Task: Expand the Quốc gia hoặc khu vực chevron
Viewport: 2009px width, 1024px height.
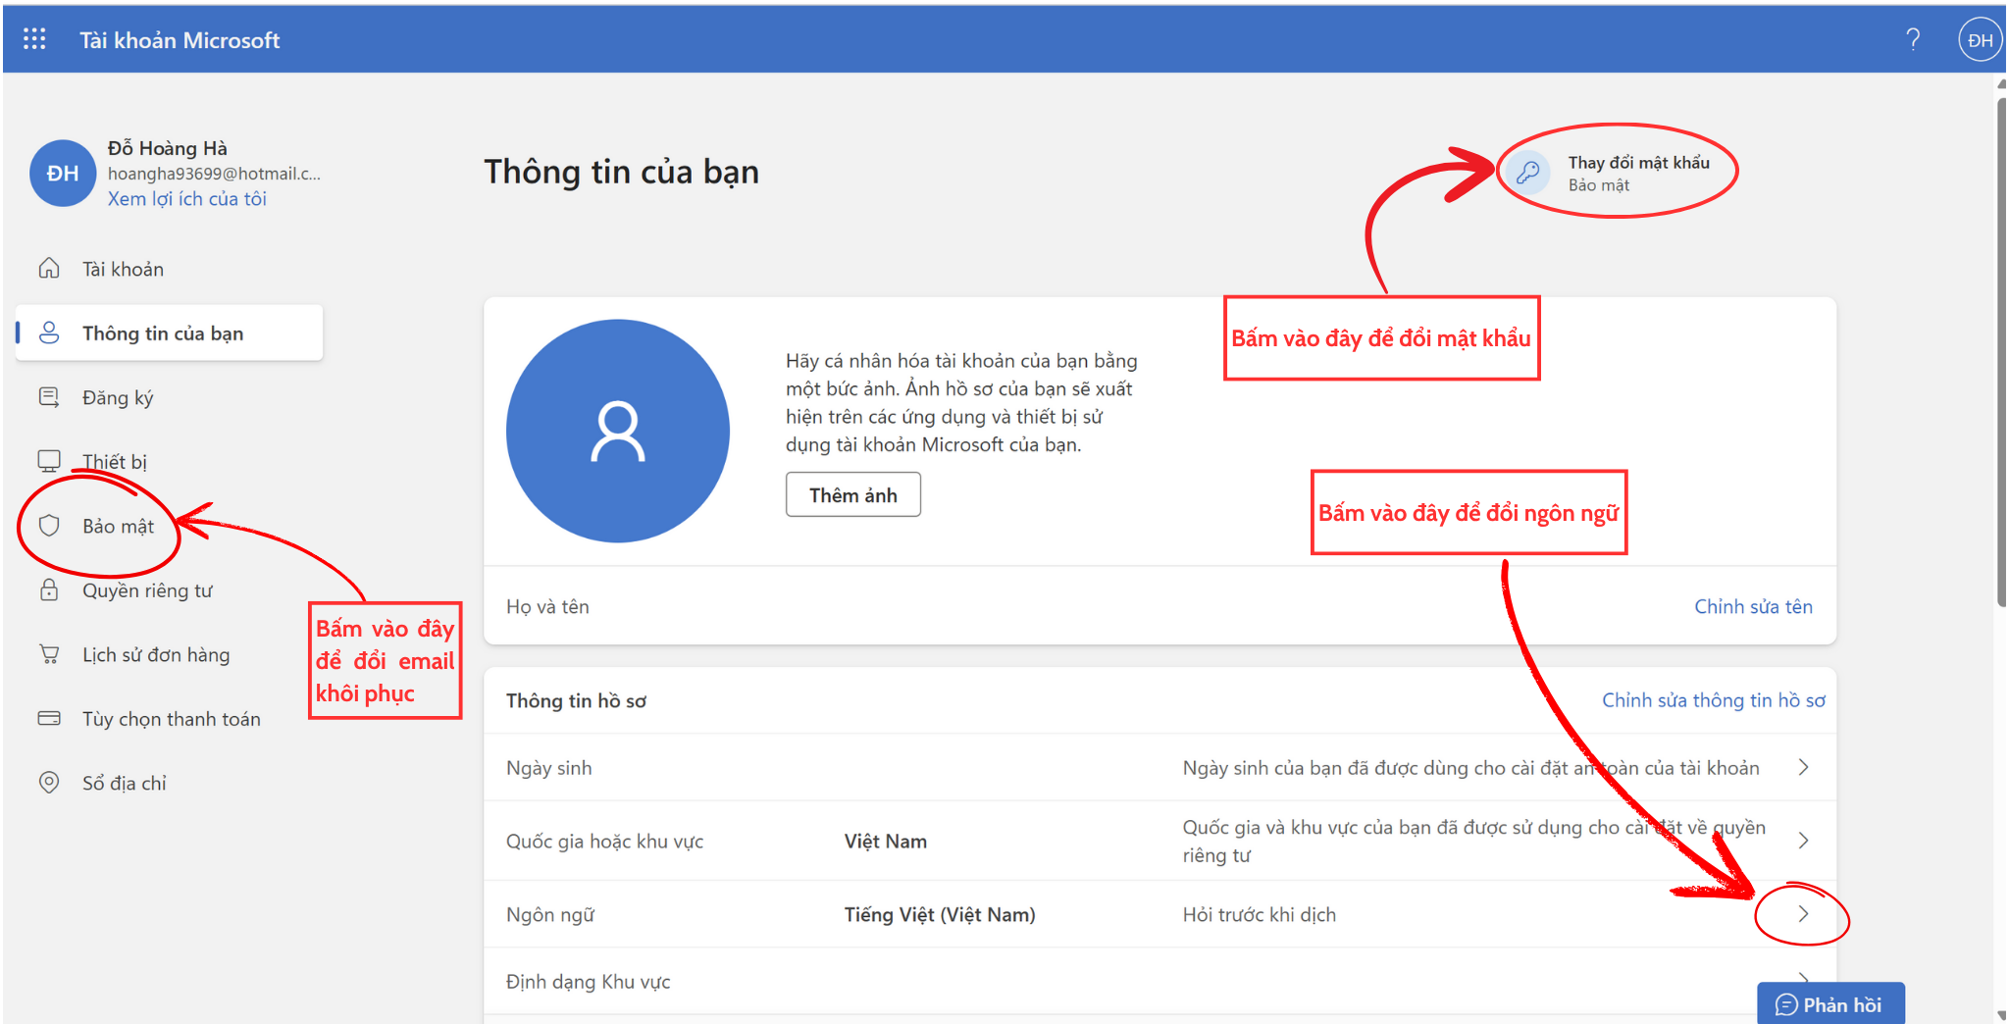Action: click(1803, 841)
